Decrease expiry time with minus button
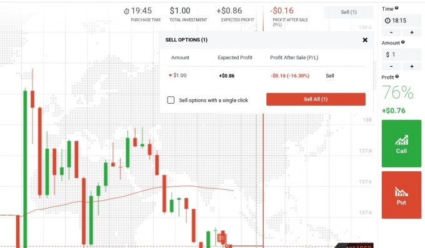This screenshot has width=425, height=248. pyautogui.click(x=391, y=32)
